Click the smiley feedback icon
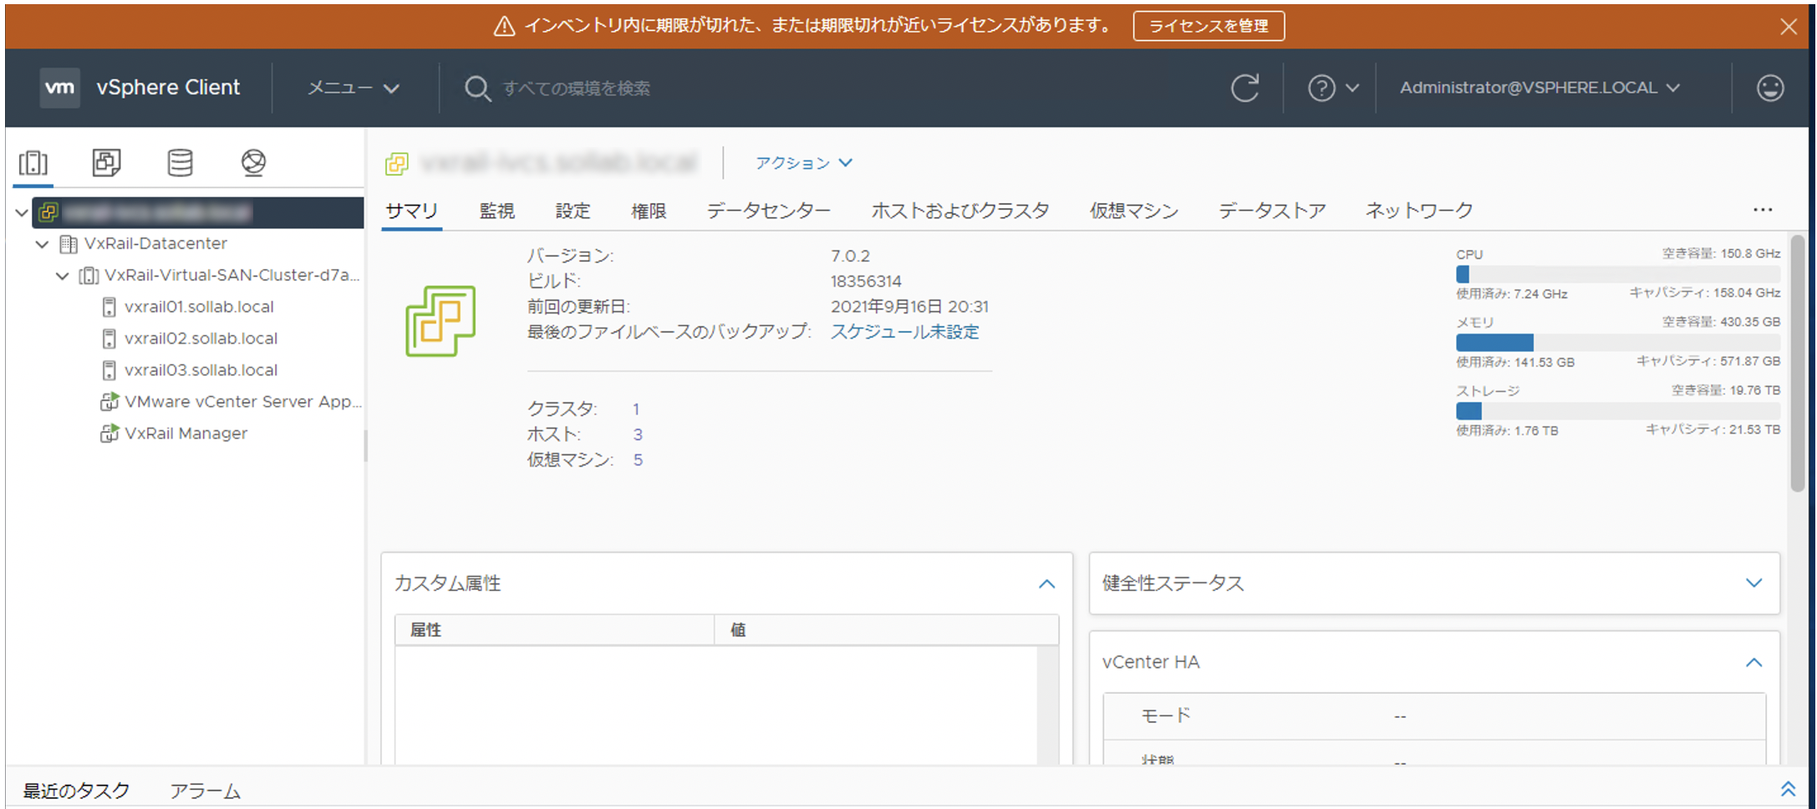This screenshot has height=809, width=1817. click(1769, 88)
